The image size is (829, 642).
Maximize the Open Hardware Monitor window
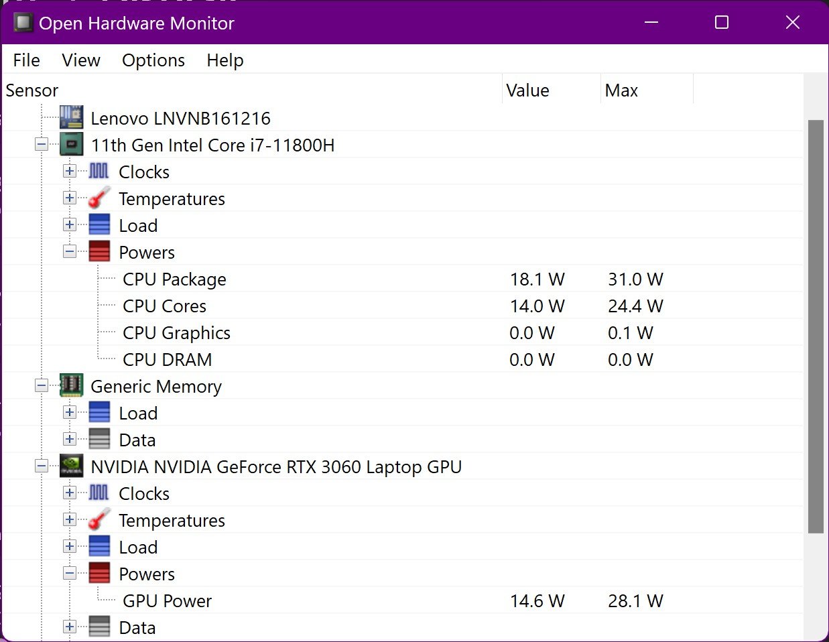coord(721,22)
